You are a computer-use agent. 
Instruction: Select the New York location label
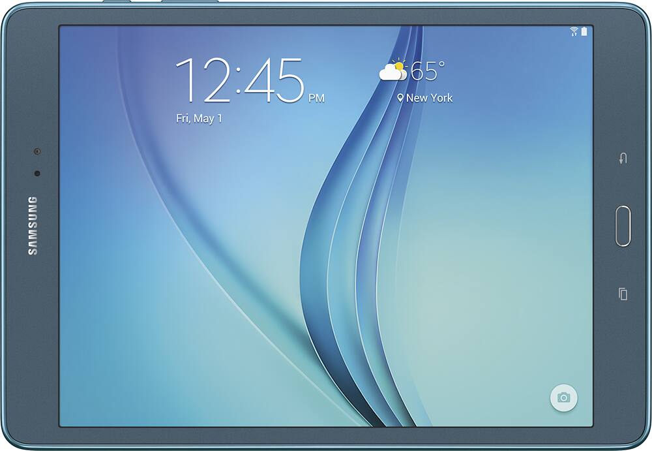[x=429, y=98]
